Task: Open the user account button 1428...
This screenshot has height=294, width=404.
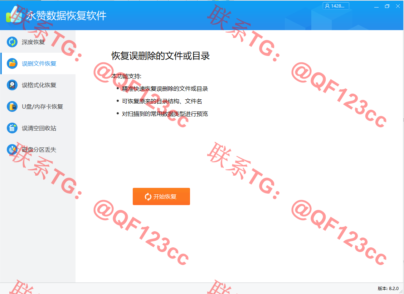Action: (x=336, y=6)
